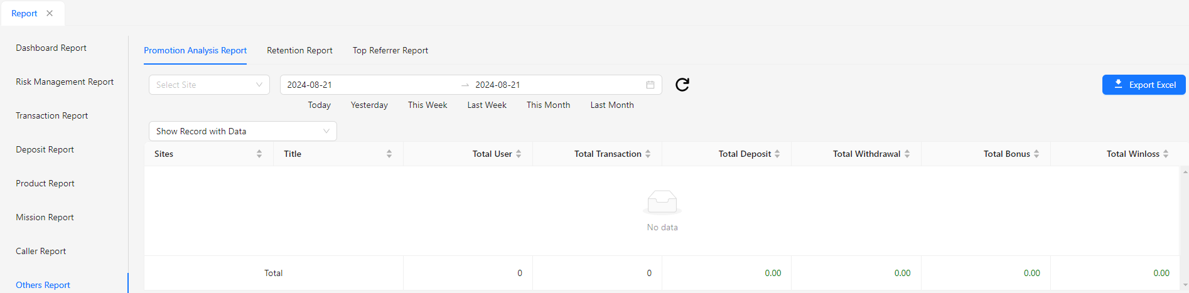Choose the This Week quick range
The height and width of the screenshot is (293, 1189).
428,105
